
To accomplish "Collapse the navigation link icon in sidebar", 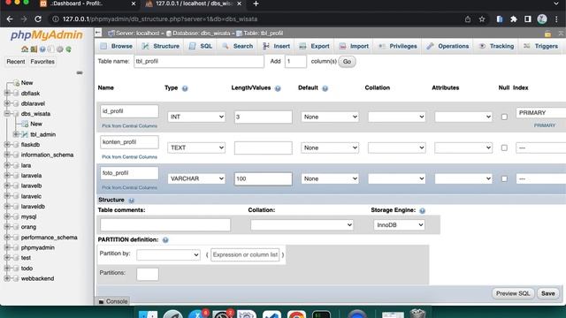I will pos(80,72).
